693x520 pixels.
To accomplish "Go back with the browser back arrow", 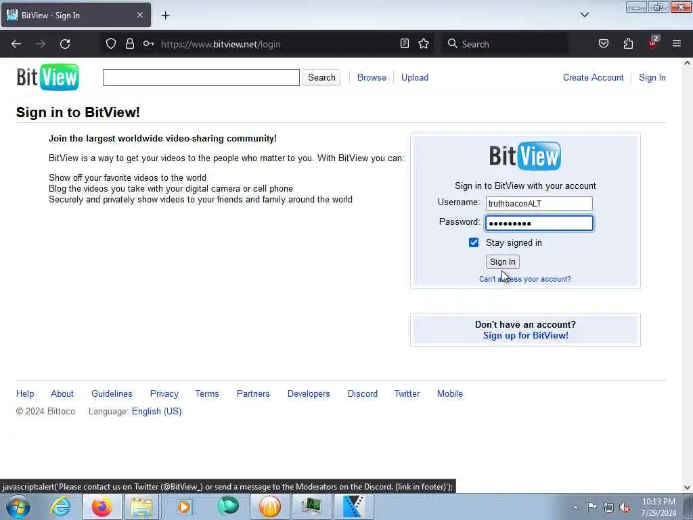I will pos(16,44).
